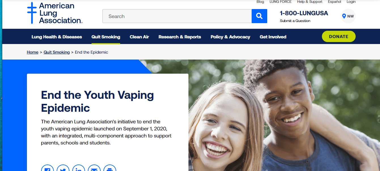Open the Lung Health & Diseases menu
The image size is (380, 171).
(57, 37)
